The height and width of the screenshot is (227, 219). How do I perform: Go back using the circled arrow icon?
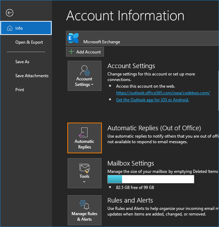click(9, 13)
